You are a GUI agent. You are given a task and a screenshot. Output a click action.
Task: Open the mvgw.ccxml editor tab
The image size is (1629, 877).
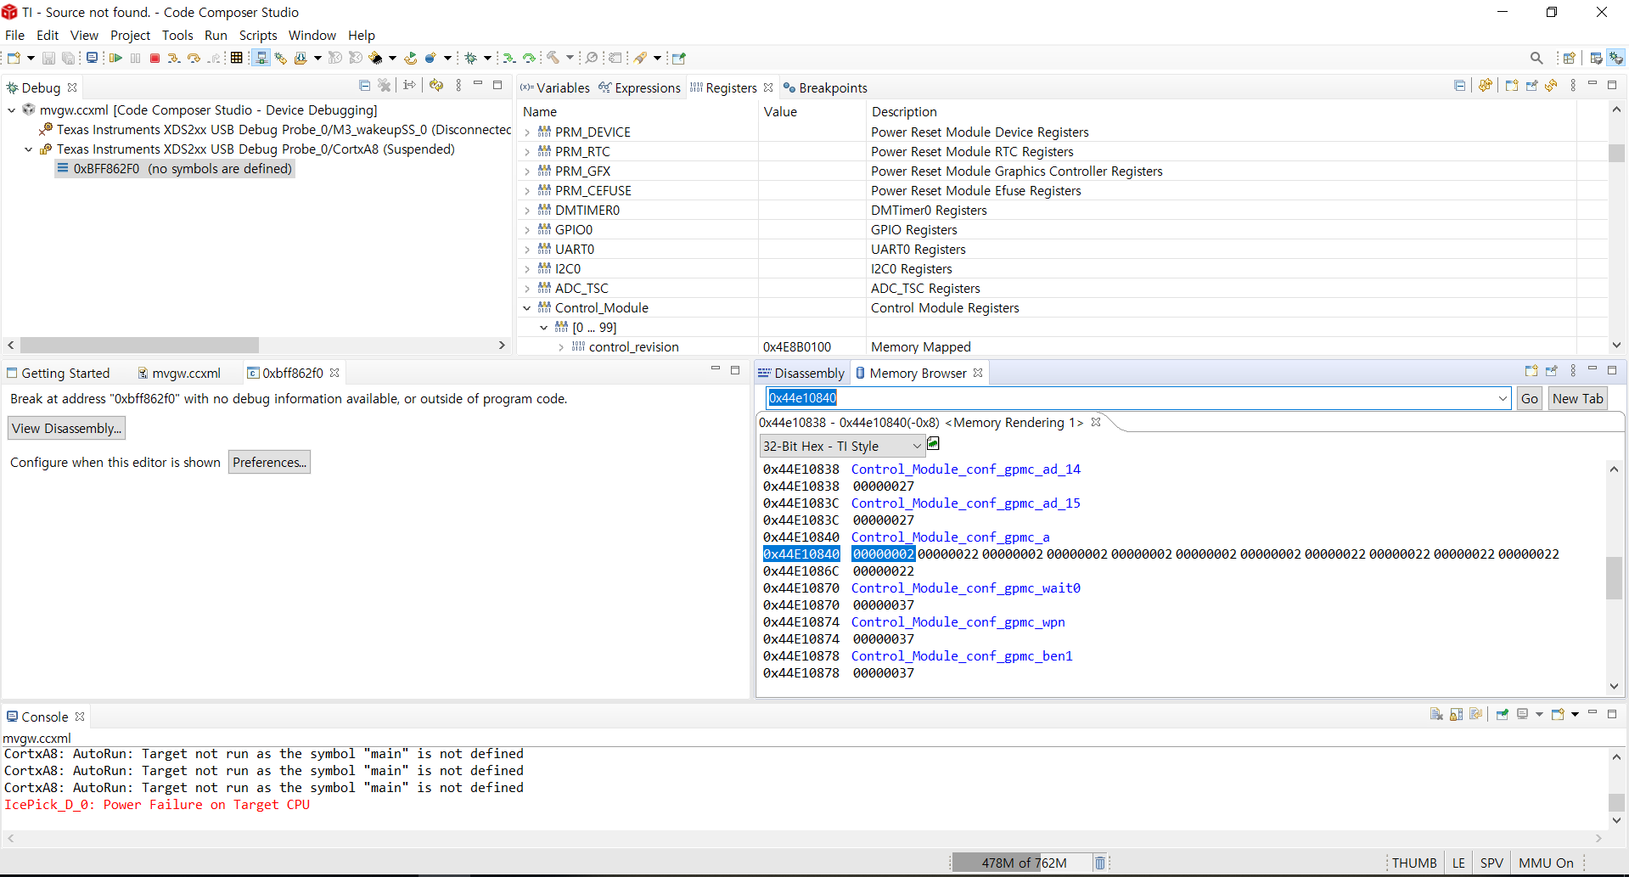tap(179, 373)
